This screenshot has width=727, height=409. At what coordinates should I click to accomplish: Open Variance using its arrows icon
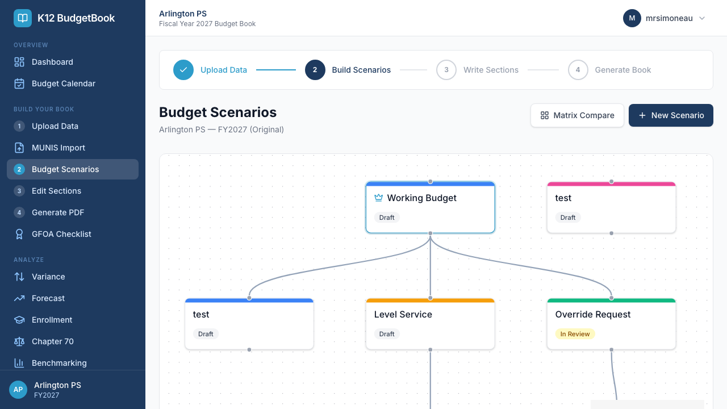click(x=19, y=277)
